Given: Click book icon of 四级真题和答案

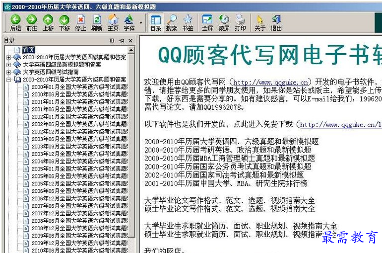Looking at the screenshot, I should 17,57.
